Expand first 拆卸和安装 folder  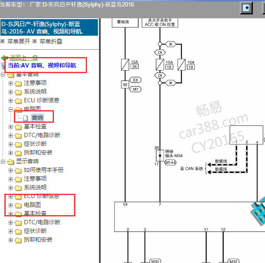click(10, 153)
